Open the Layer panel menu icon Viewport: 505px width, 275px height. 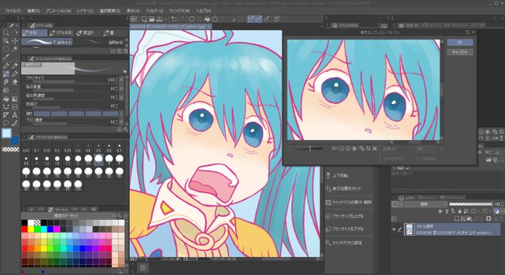click(x=394, y=198)
